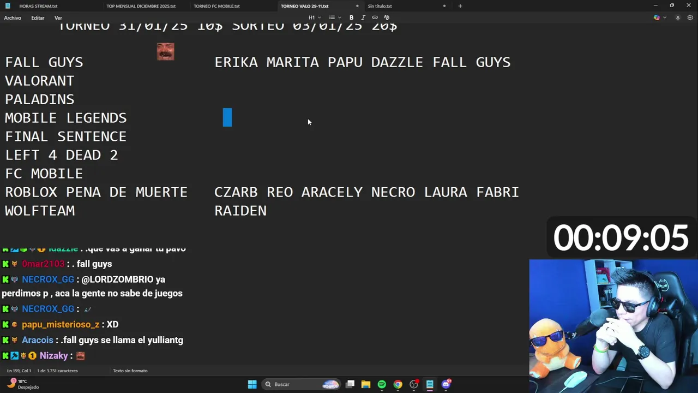Click the 'VALORANT' line
The height and width of the screenshot is (393, 698).
[40, 81]
